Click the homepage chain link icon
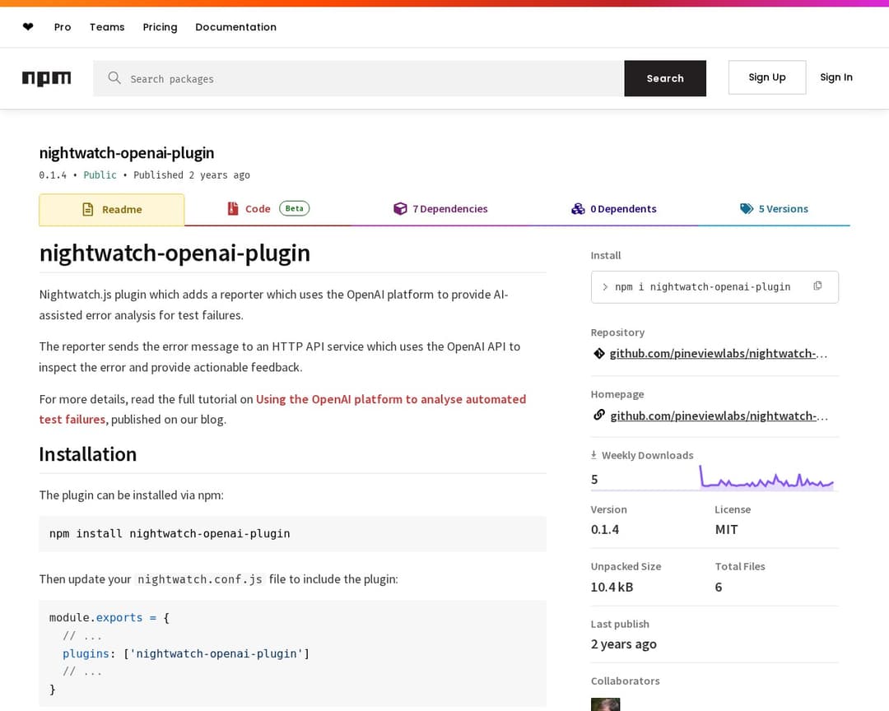This screenshot has width=889, height=711. (x=598, y=415)
